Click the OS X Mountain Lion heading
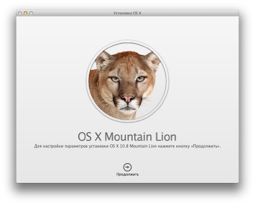The width and height of the screenshot is (255, 205). coord(127,136)
